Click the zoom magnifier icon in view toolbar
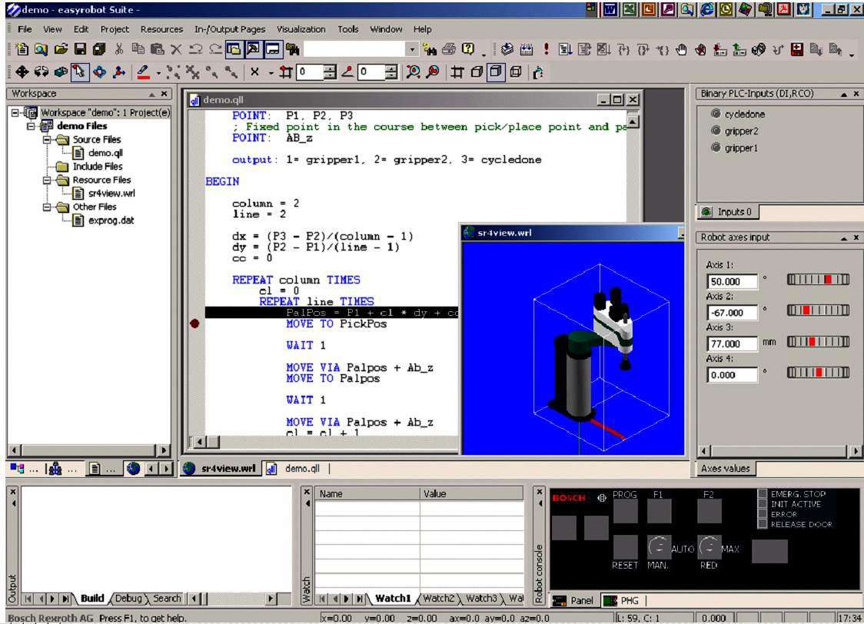The height and width of the screenshot is (624, 864). click(413, 71)
